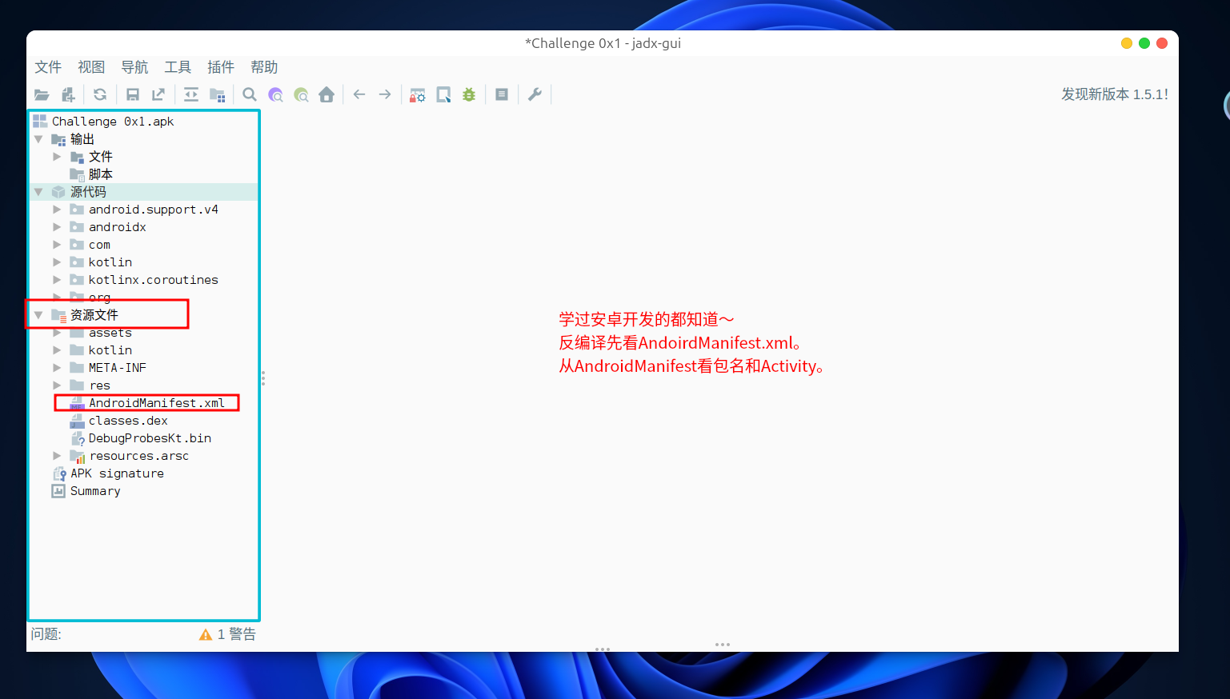Expand the res folder arrow

click(x=57, y=385)
